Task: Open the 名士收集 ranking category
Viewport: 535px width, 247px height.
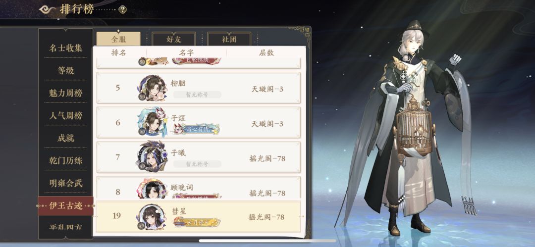Action: pyautogui.click(x=65, y=48)
